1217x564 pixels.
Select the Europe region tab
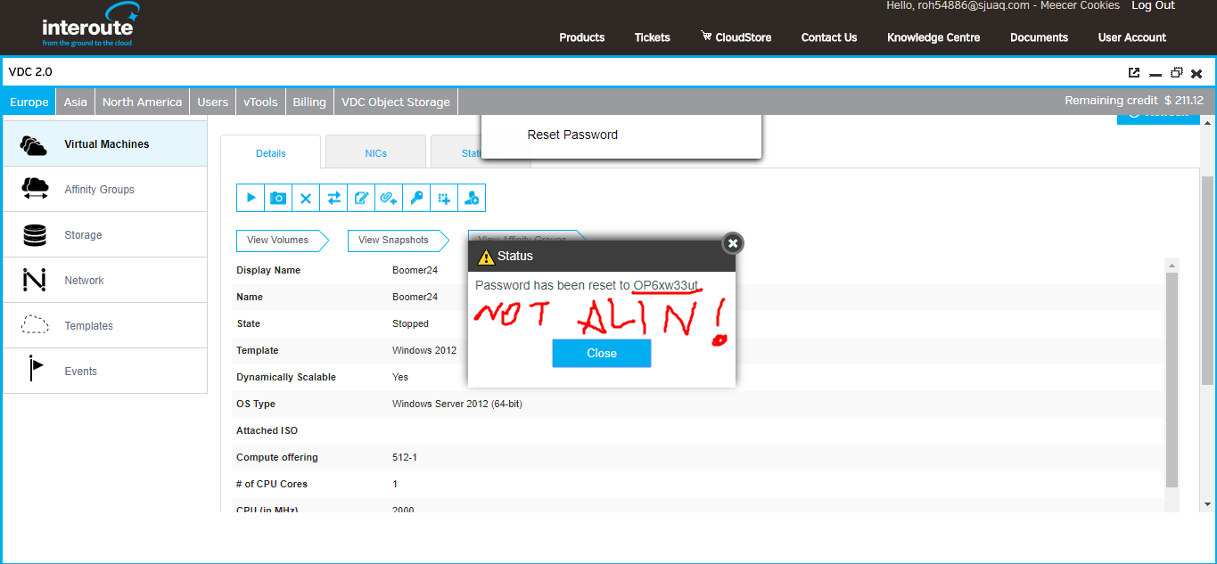pos(29,102)
